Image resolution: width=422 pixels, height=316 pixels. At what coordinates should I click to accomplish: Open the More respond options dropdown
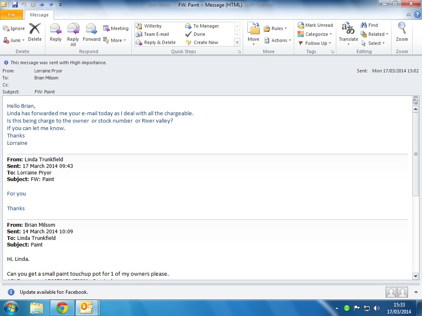115,40
